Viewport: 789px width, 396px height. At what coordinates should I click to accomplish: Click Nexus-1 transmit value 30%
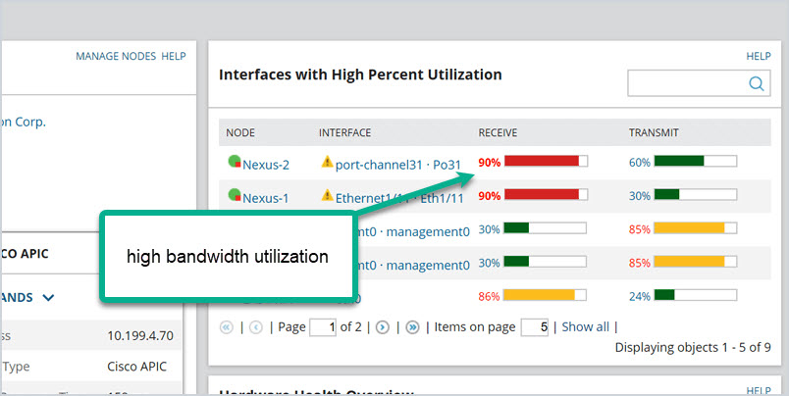640,196
